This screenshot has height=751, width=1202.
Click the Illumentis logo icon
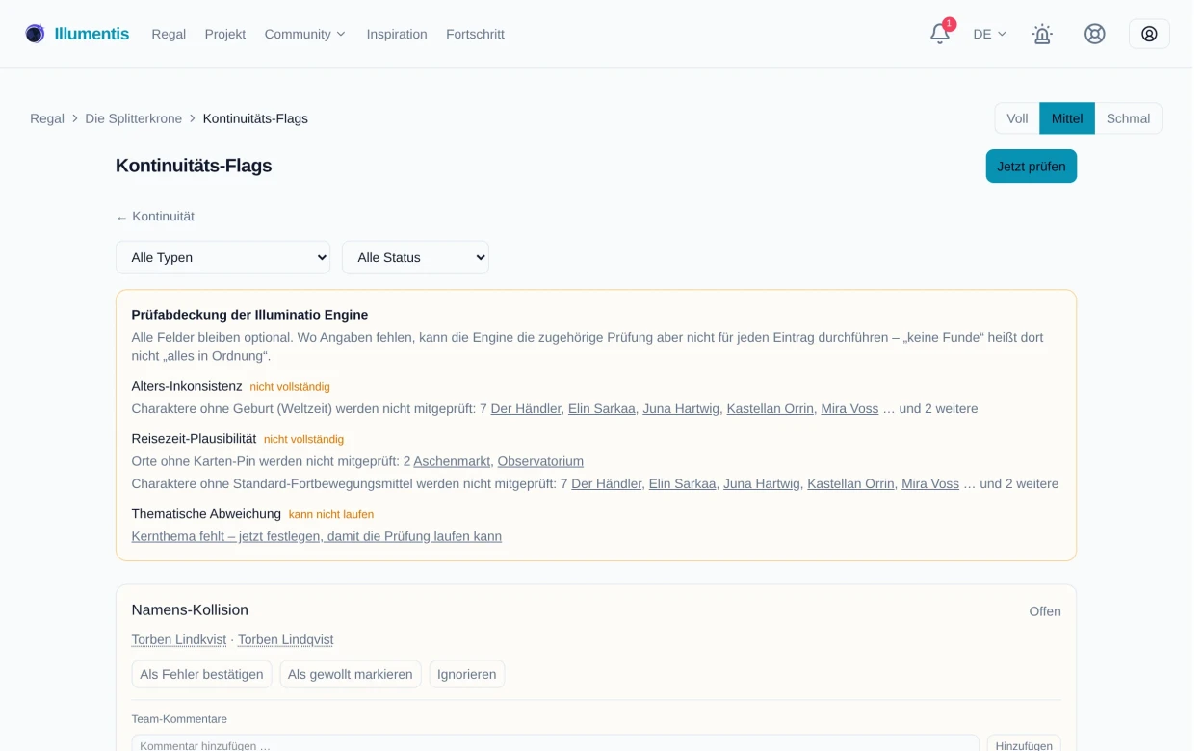pyautogui.click(x=35, y=34)
